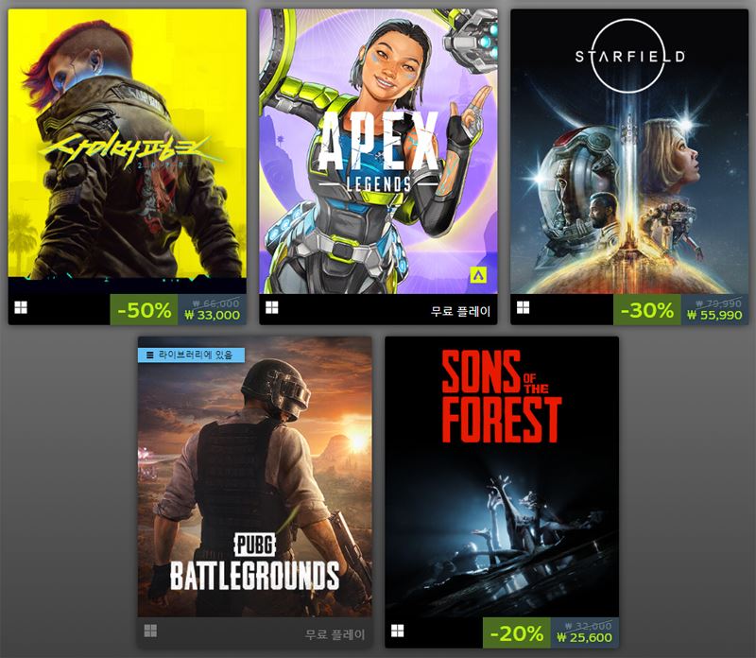Click the -50% discount badge on Cyberpunk
The width and height of the screenshot is (756, 658).
tap(145, 310)
